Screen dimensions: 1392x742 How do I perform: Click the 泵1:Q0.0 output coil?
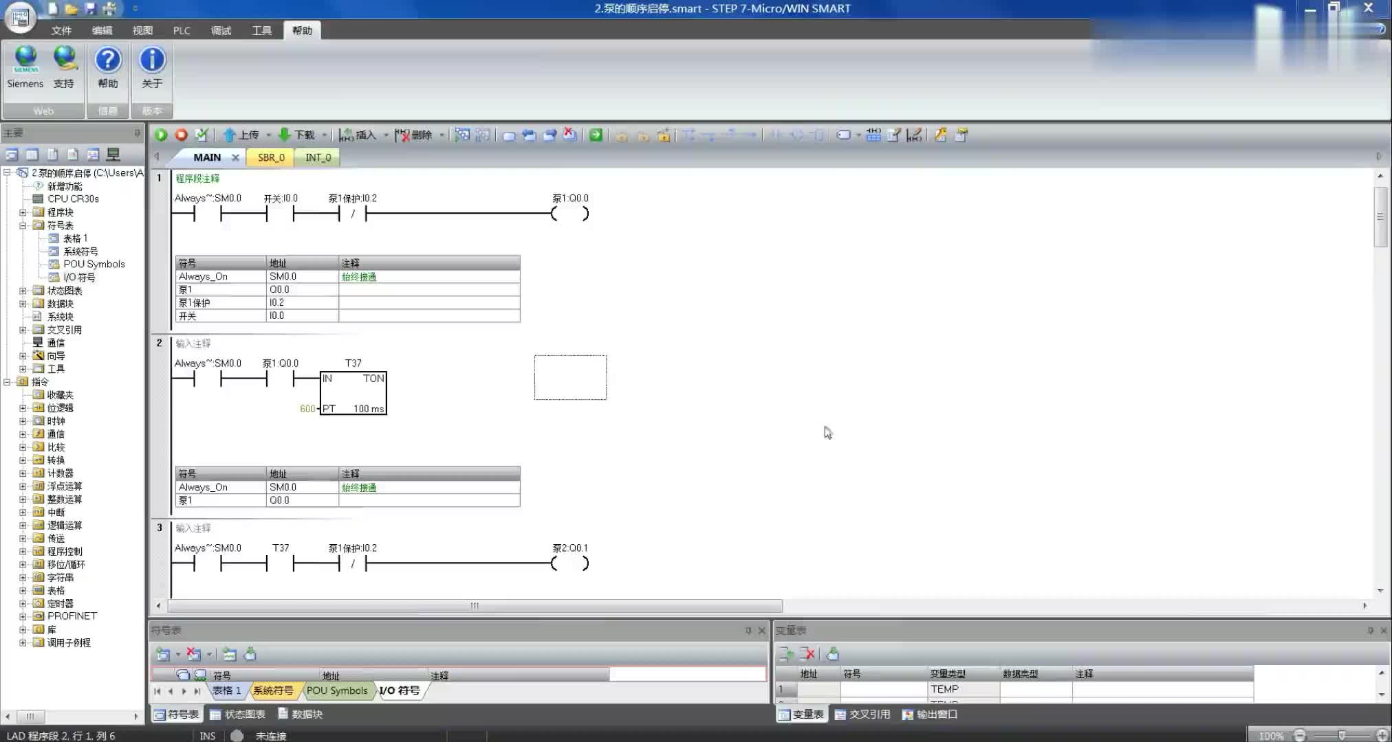[x=570, y=214]
